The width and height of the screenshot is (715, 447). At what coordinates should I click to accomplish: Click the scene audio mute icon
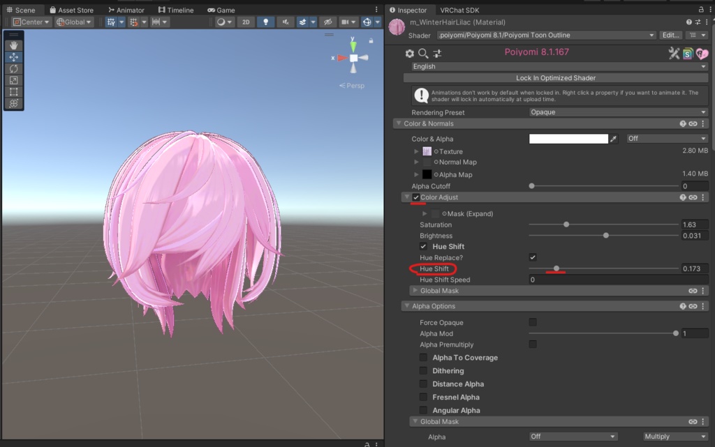click(286, 22)
